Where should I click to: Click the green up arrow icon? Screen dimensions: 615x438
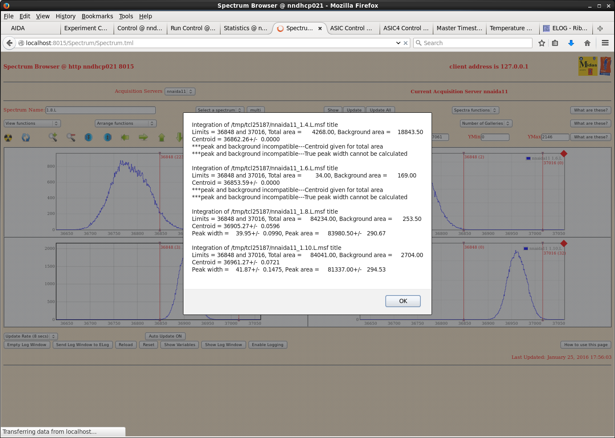point(162,137)
